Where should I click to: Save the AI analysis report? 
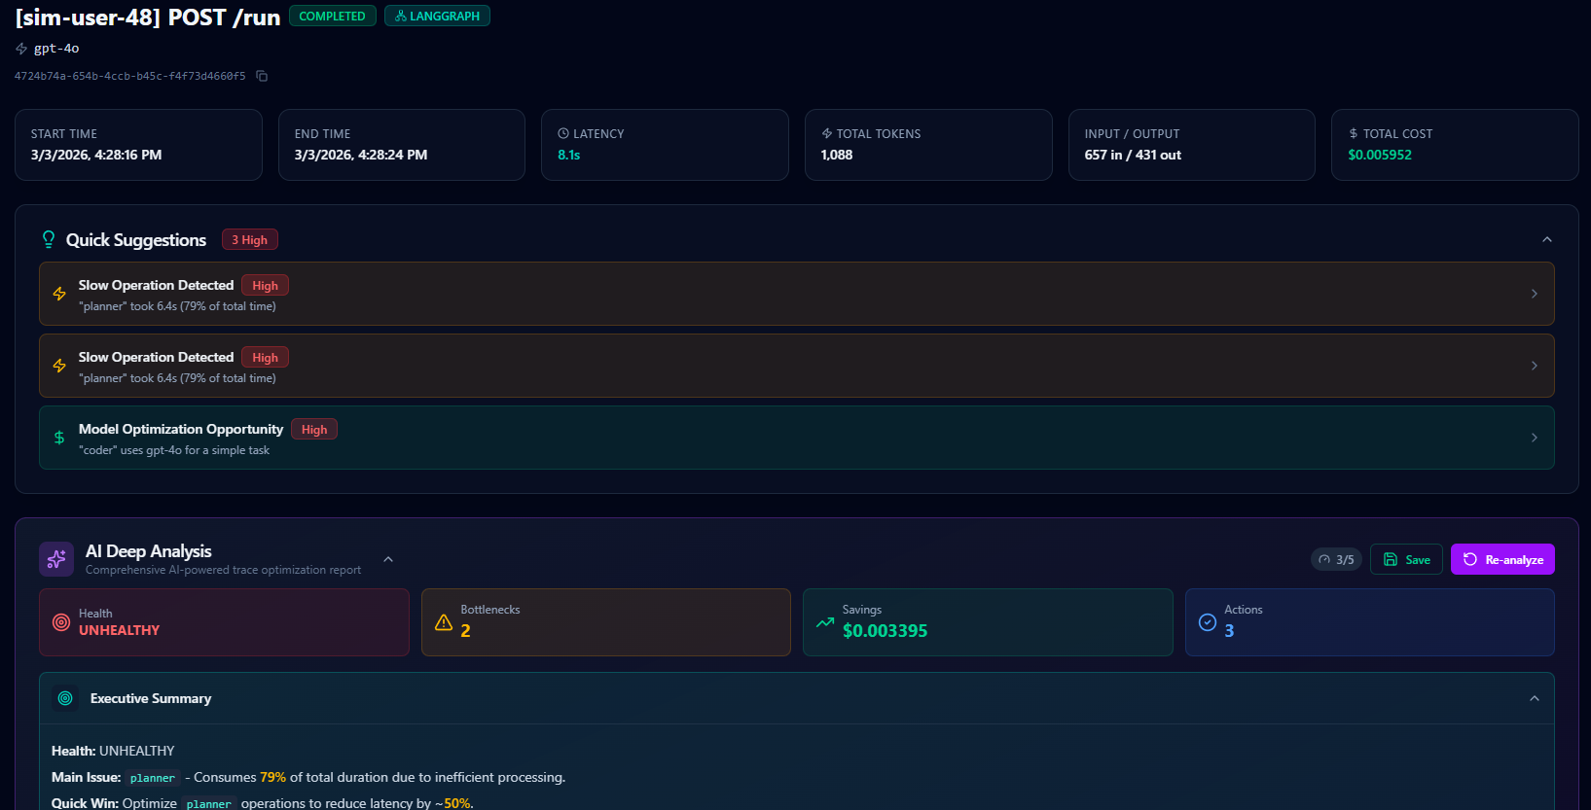point(1406,559)
